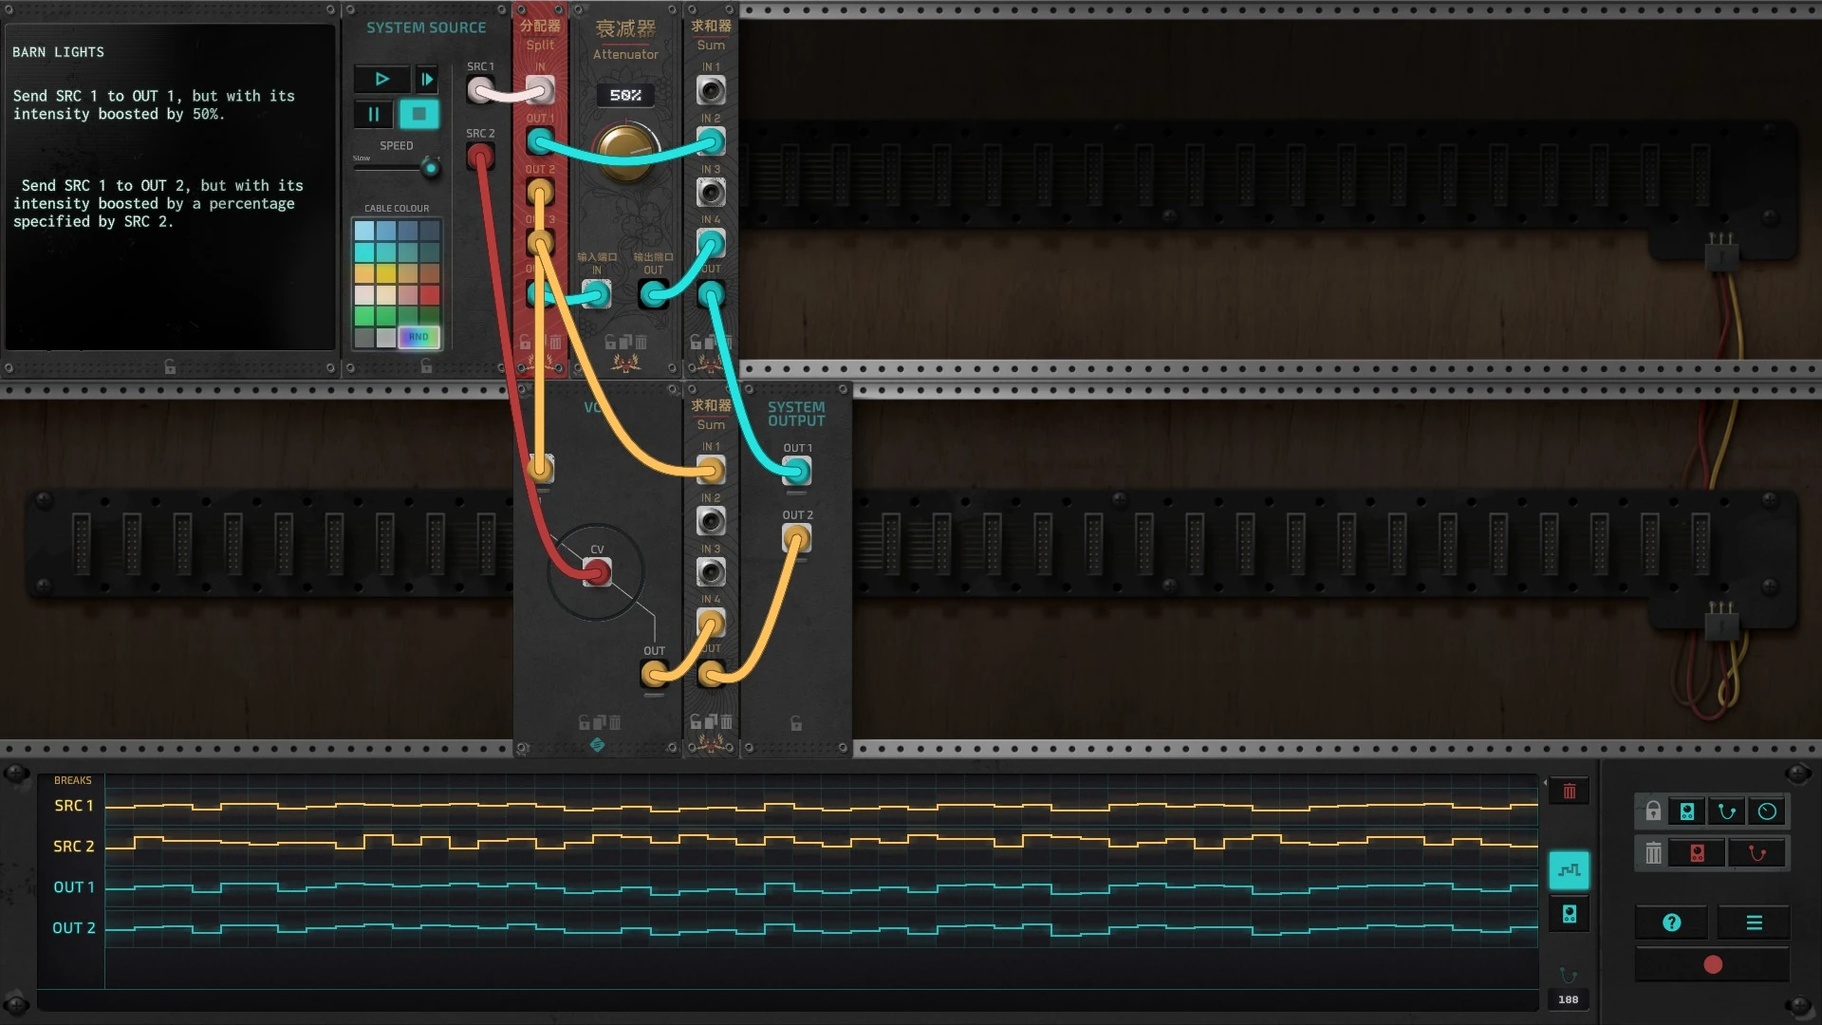Screen dimensions: 1822x1025
Task: Click the cyan knob dial icon
Action: click(x=1766, y=811)
